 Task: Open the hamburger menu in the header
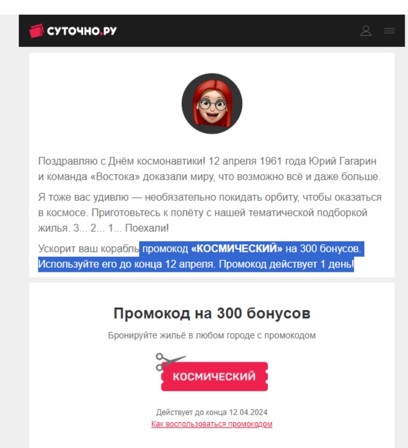[389, 31]
